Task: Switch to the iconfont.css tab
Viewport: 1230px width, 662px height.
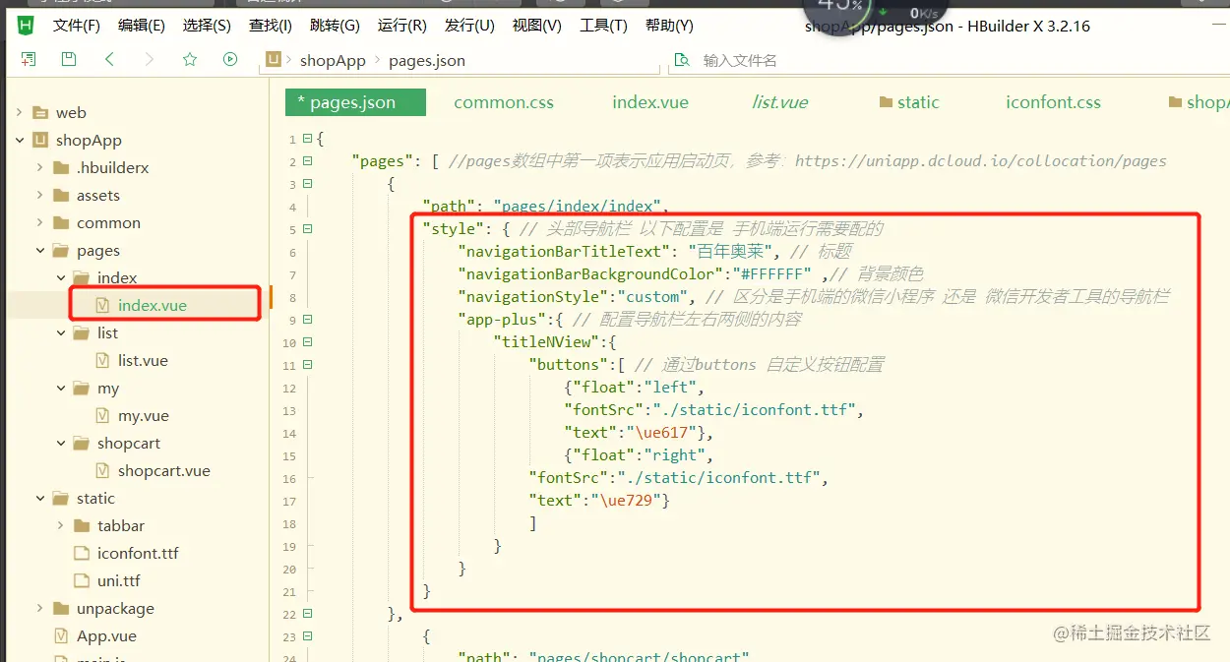Action: pyautogui.click(x=1053, y=102)
